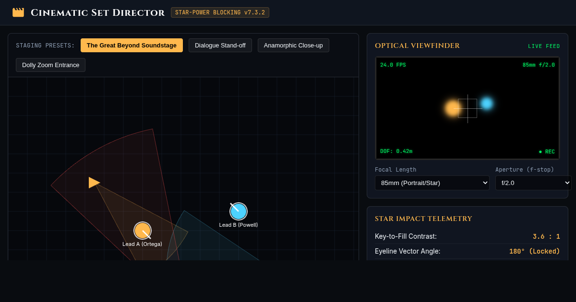576x302 pixels.
Task: Click the Lead A (Ortega) label
Action: (142, 244)
